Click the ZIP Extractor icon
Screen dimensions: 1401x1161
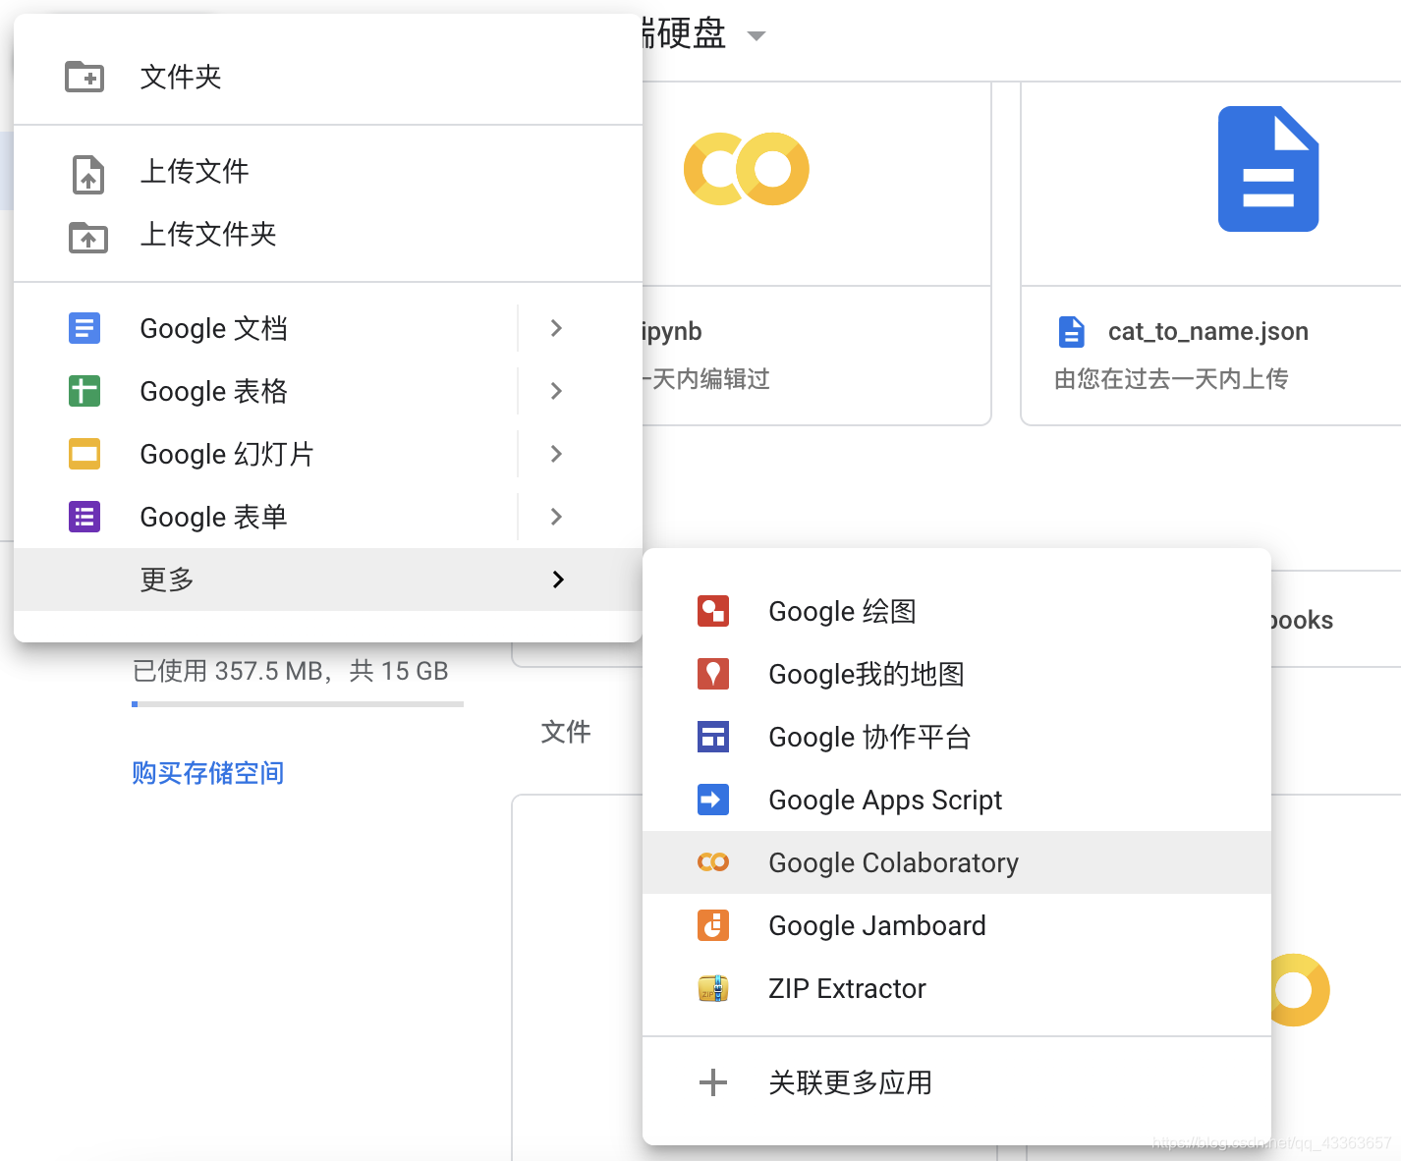pos(713,988)
